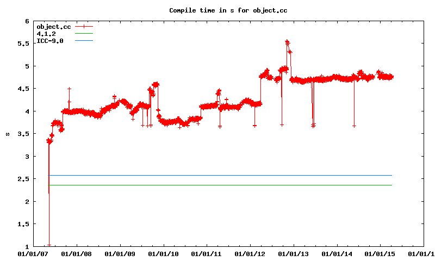Viewport: 435px width, 261px height.
Task: Click the 01/01/07 x-axis date label
Action: tap(32, 253)
